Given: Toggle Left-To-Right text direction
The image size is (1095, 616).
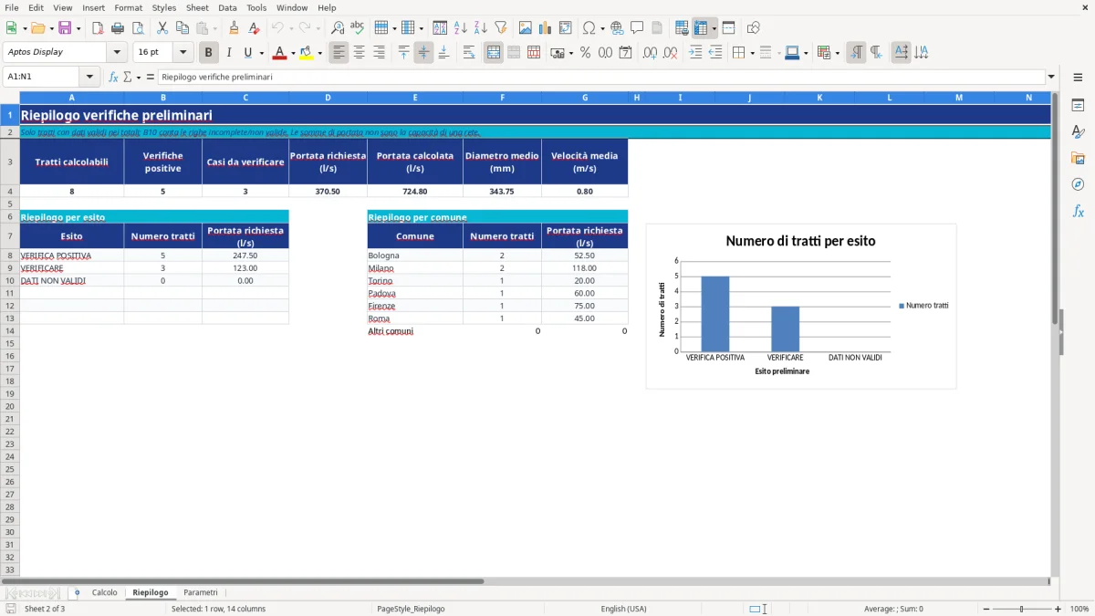Looking at the screenshot, I should [856, 53].
